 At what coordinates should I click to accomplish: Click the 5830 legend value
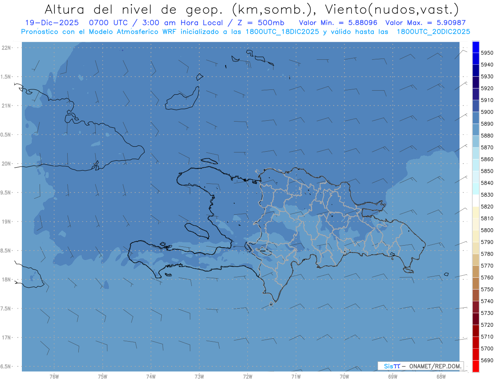pos(487,195)
